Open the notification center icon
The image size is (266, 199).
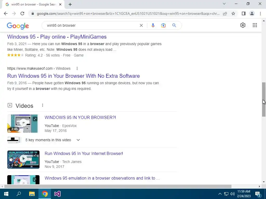pyautogui.click(x=258, y=194)
